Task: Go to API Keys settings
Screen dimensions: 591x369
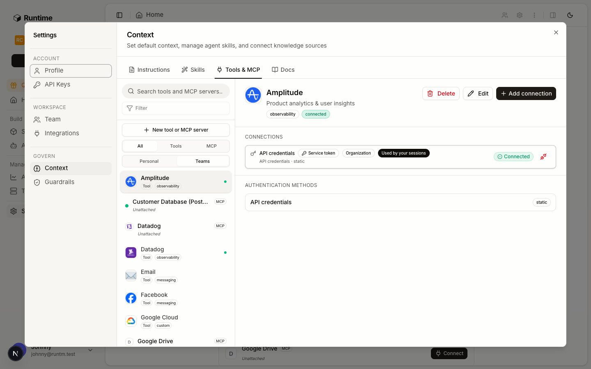Action: [71, 84]
